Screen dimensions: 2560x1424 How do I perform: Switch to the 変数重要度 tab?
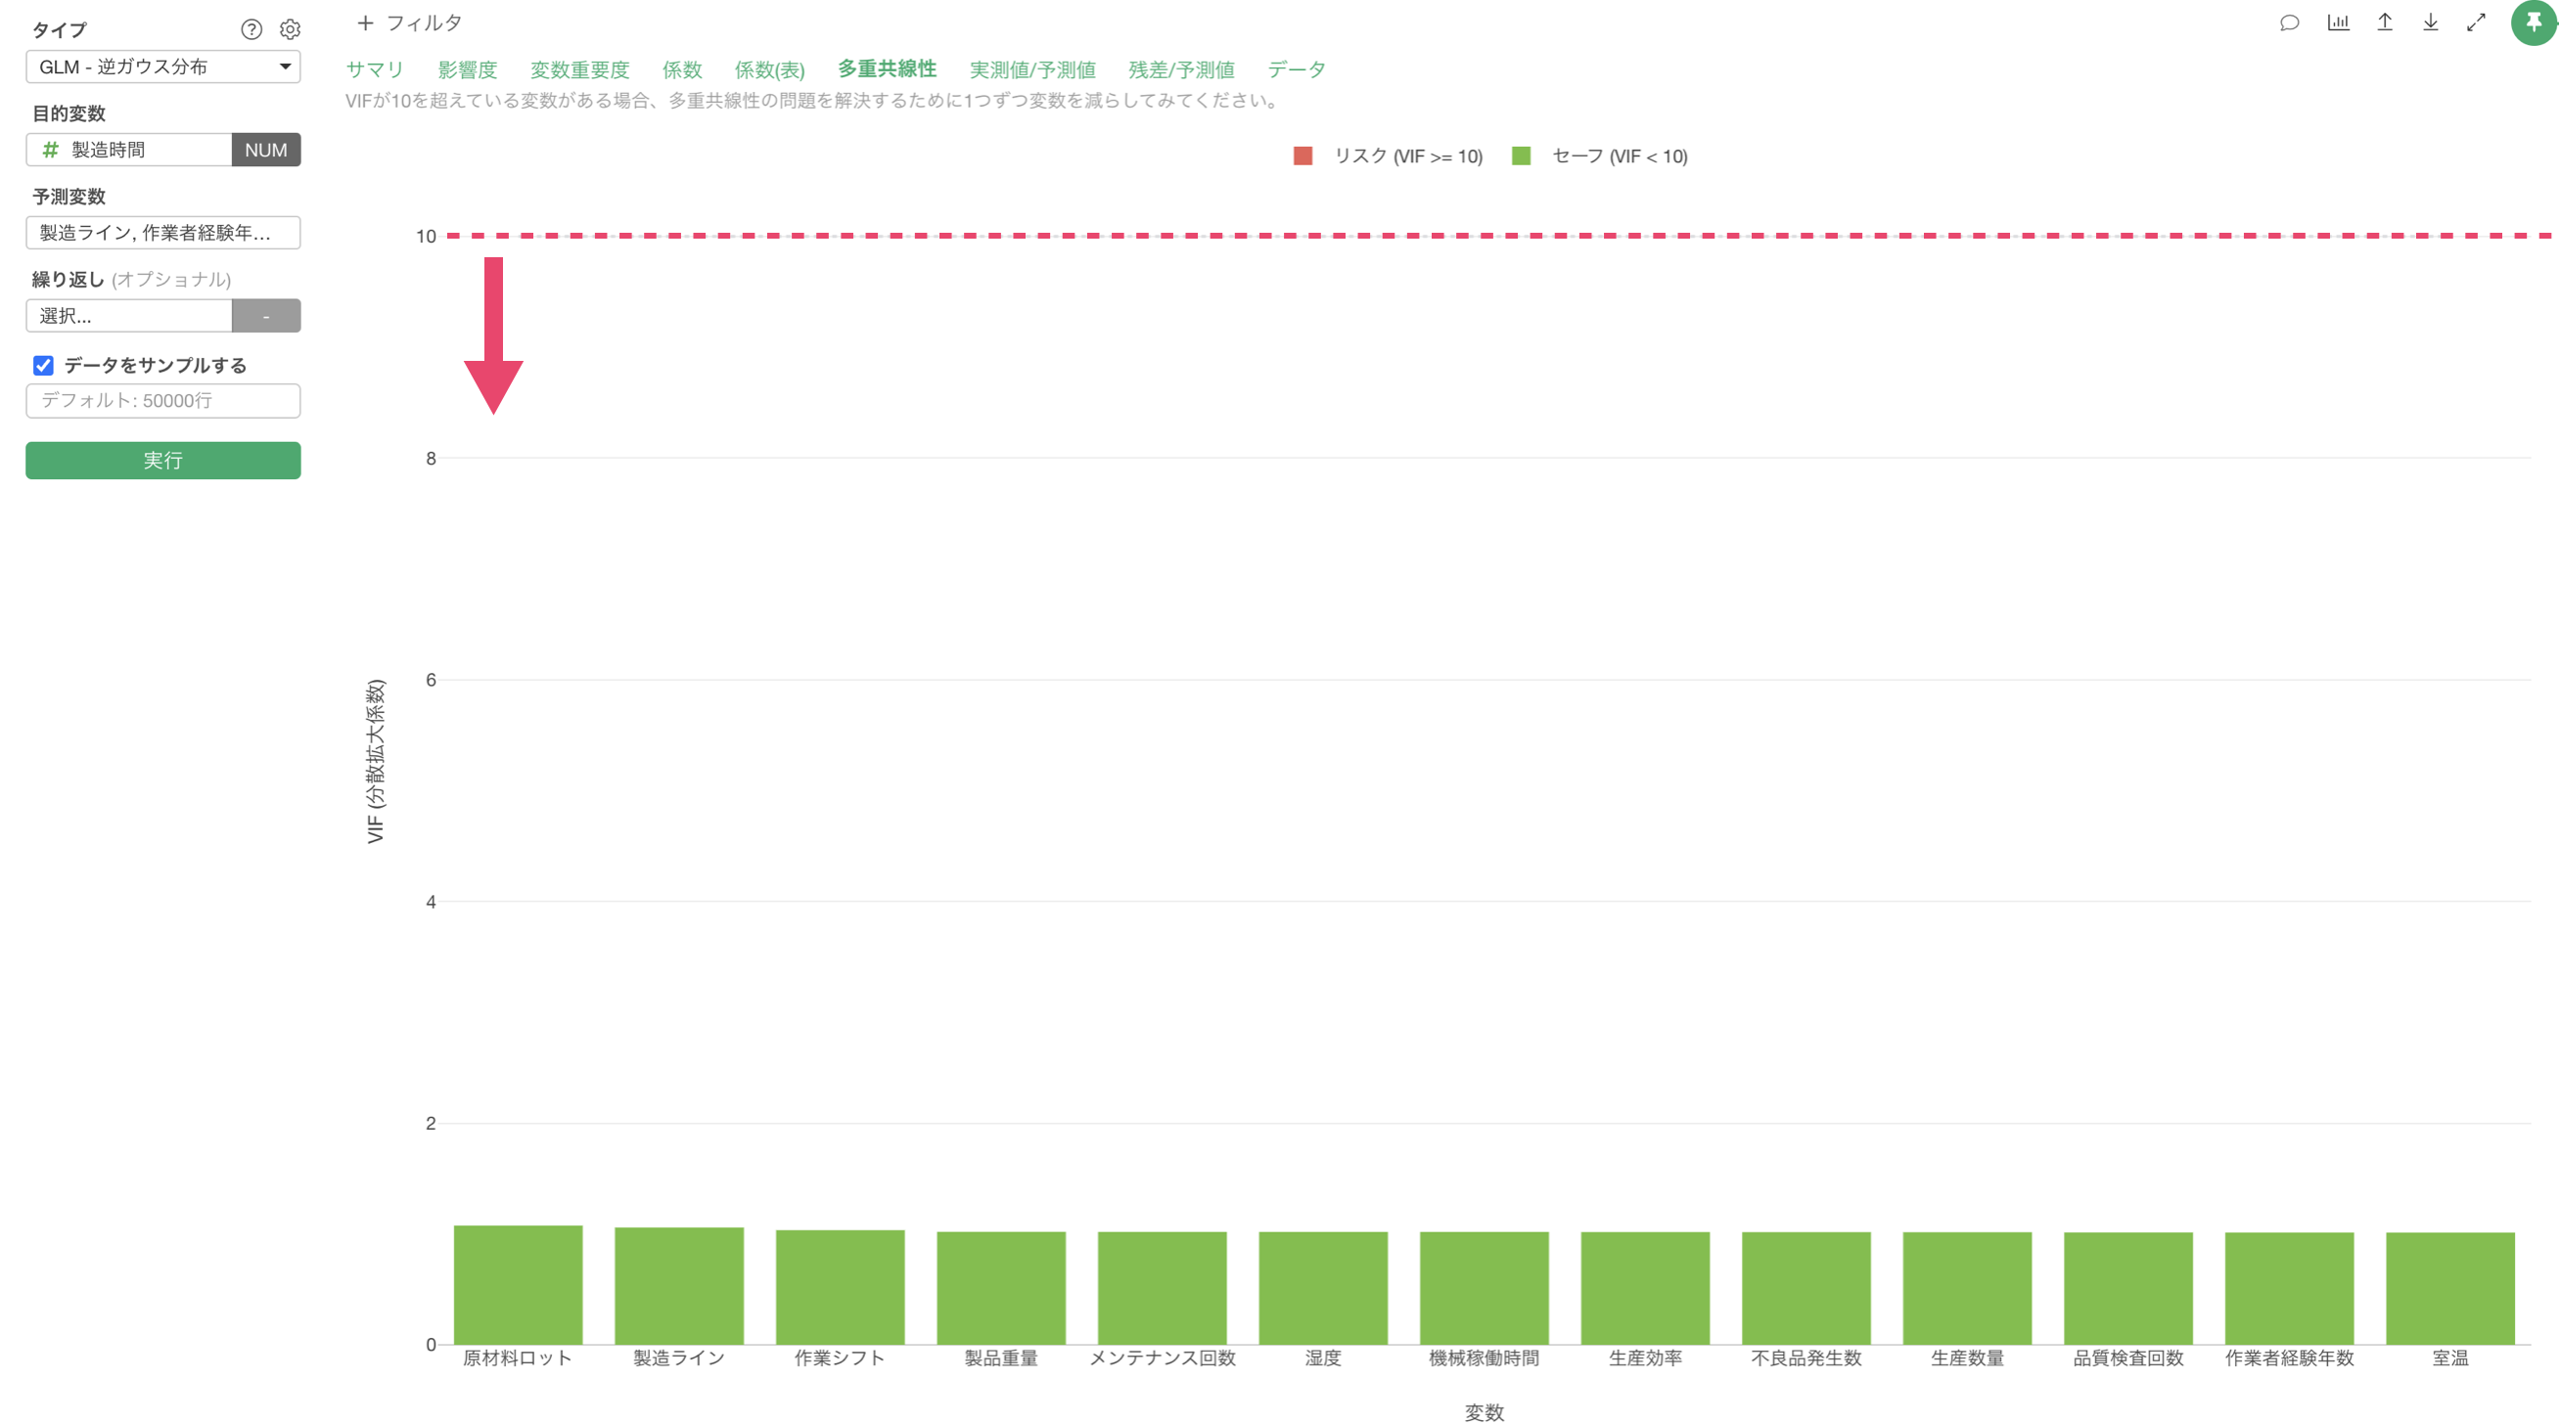(579, 69)
